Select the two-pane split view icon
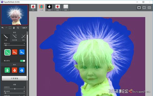 (x=144, y=8)
